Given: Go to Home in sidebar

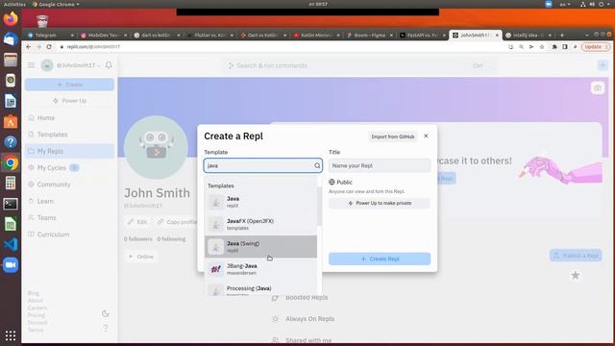Looking at the screenshot, I should tap(69, 117).
